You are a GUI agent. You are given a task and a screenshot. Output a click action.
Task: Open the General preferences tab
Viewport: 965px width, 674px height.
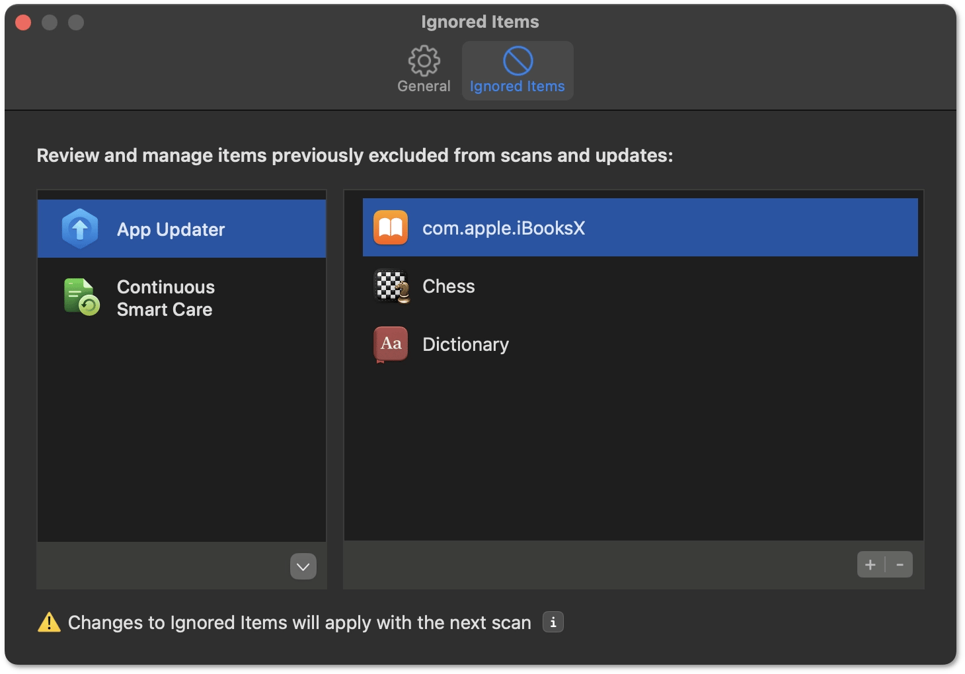pyautogui.click(x=424, y=70)
